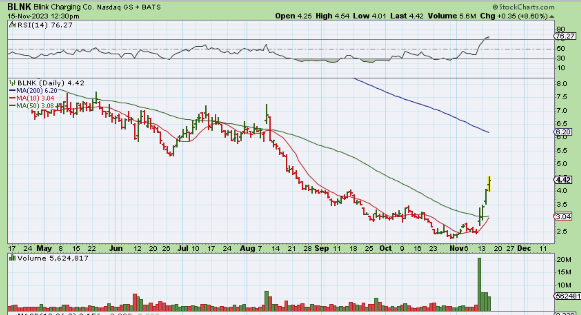This screenshot has height=315, width=581.
Task: Click the MA(50) 3.08 legend label
Action: coord(35,106)
